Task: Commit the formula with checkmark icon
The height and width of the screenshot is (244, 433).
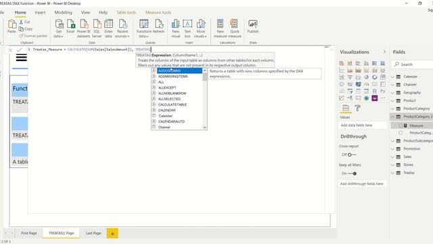Action: (19, 49)
